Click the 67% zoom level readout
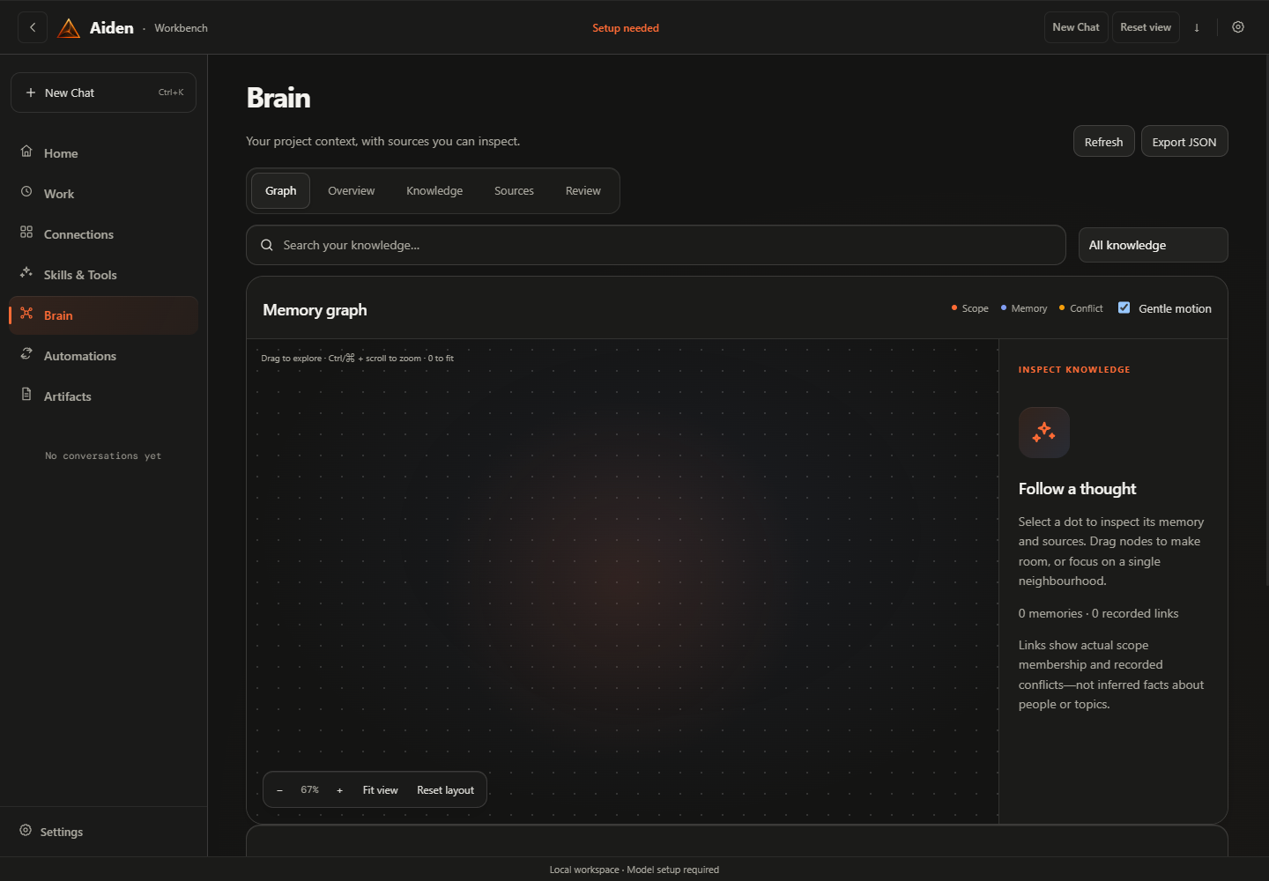1269x881 pixels. 309,790
